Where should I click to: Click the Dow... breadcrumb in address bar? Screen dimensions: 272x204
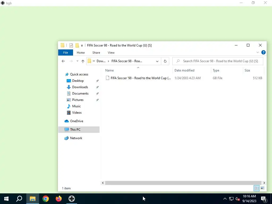click(101, 61)
